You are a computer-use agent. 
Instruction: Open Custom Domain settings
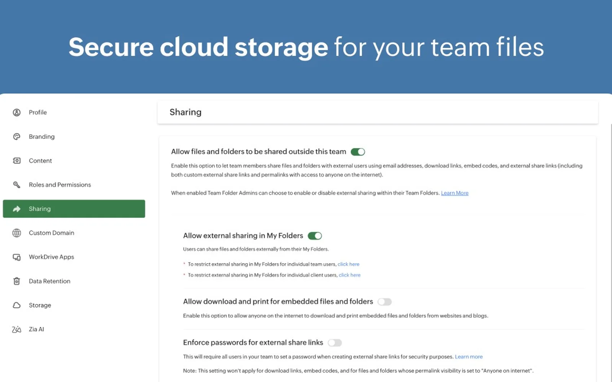click(x=74, y=233)
